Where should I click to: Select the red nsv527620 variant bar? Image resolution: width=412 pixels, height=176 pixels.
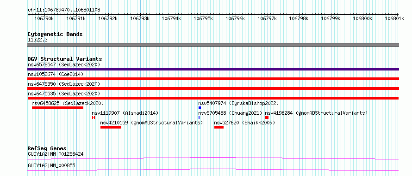(x=219, y=127)
